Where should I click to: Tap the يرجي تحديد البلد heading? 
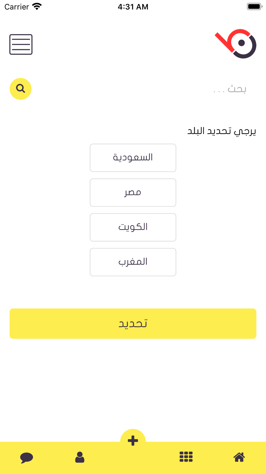222,131
